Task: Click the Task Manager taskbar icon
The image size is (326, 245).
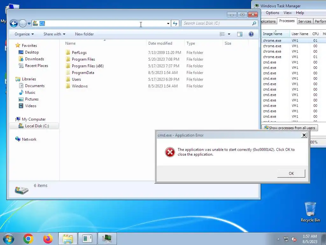Action: point(107,239)
